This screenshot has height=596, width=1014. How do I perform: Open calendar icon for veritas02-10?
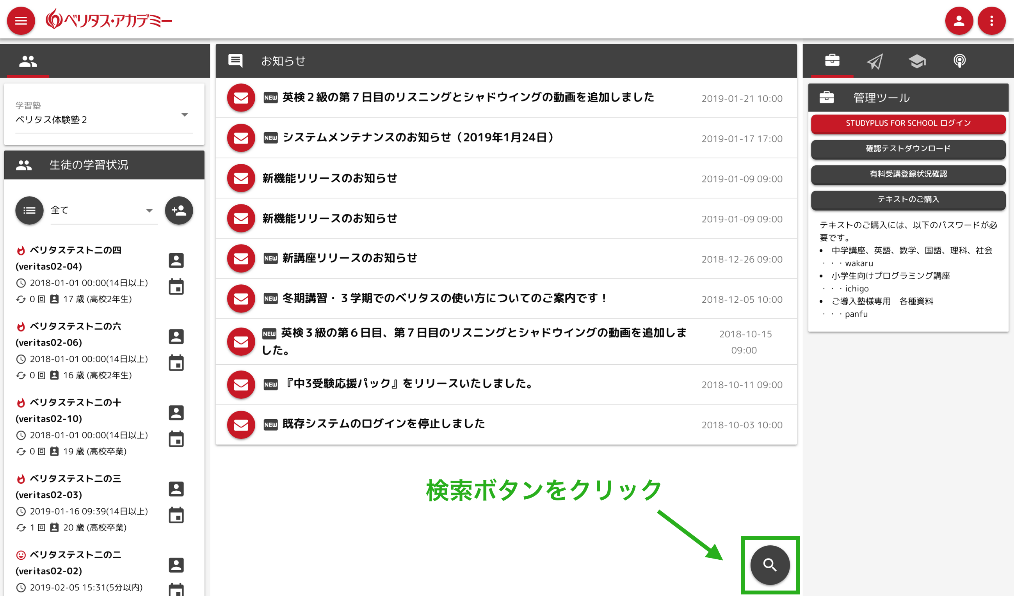click(176, 439)
